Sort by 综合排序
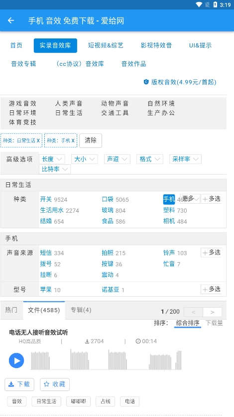The width and height of the screenshot is (234, 417). 188,323
